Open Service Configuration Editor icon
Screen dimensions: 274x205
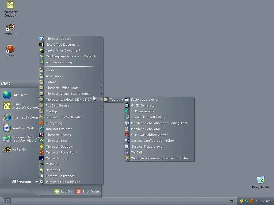[127, 141]
